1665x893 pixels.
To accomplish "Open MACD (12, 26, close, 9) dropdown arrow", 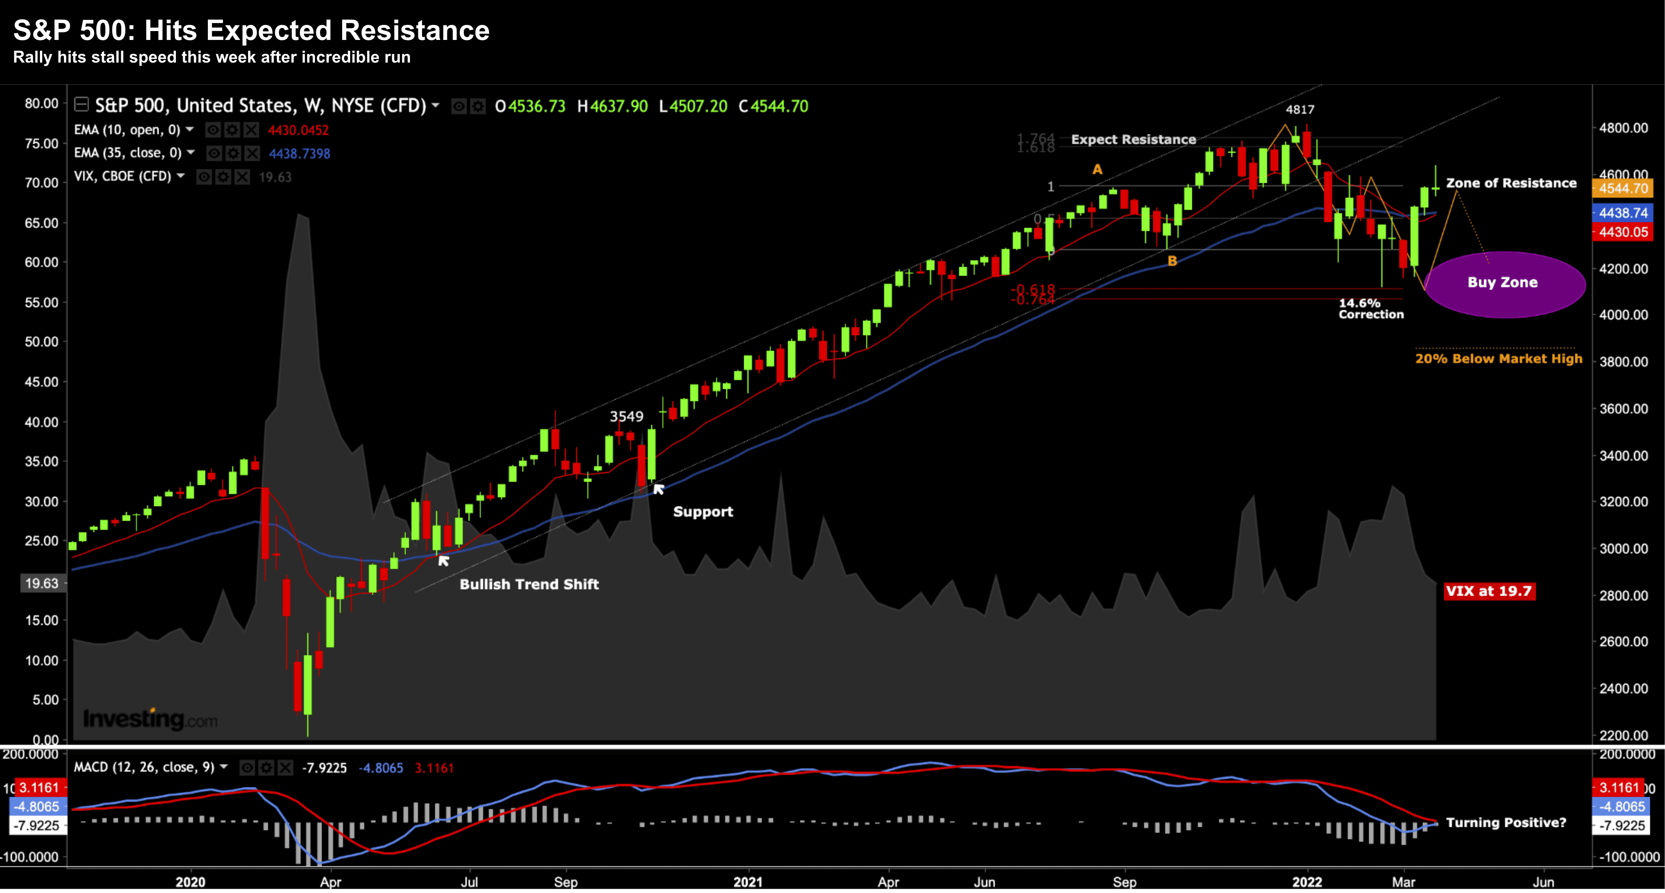I will (224, 767).
